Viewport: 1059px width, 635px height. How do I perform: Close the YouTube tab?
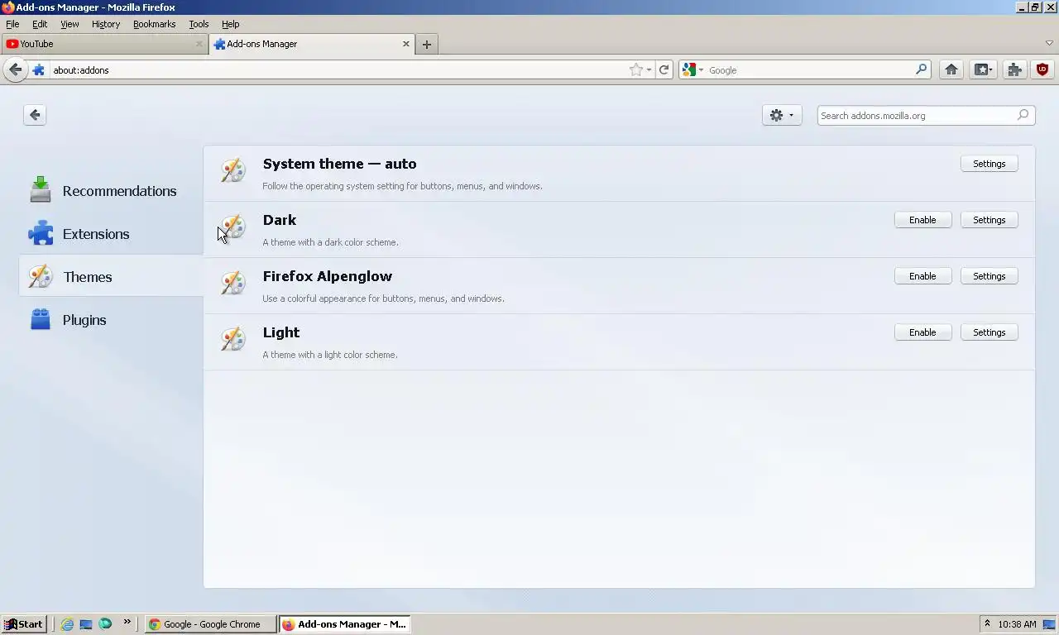[x=199, y=44]
